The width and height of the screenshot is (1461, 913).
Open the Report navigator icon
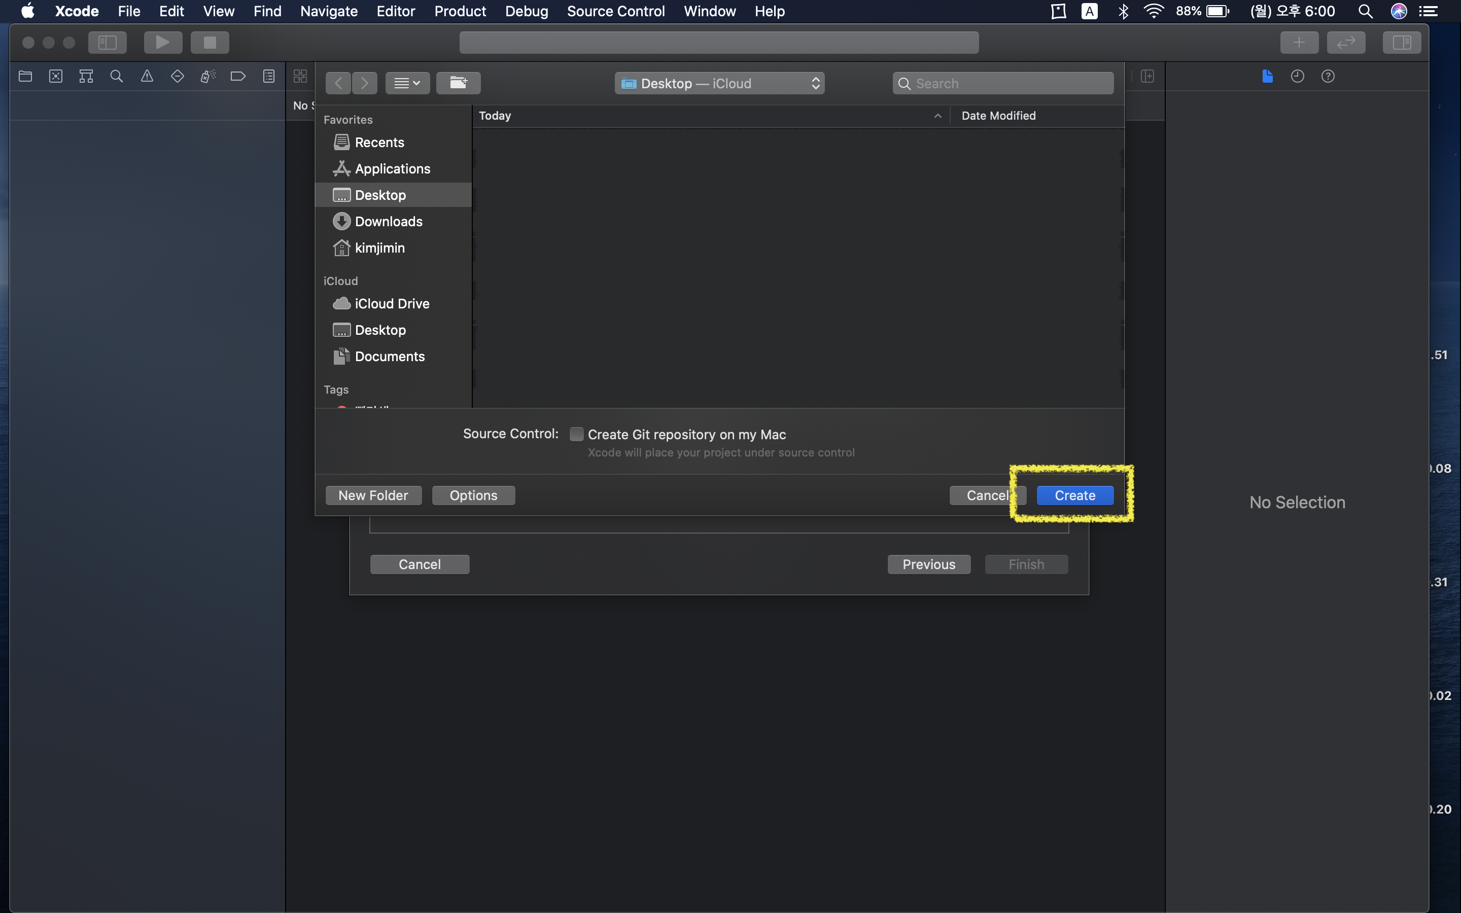pos(269,76)
